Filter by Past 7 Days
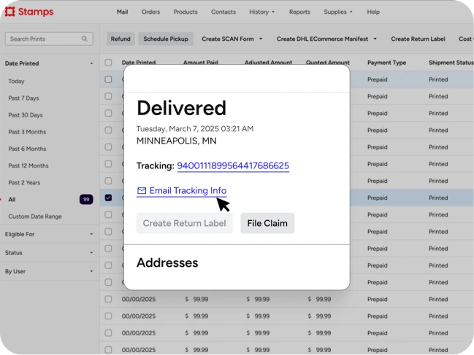474x355 pixels. tap(23, 98)
